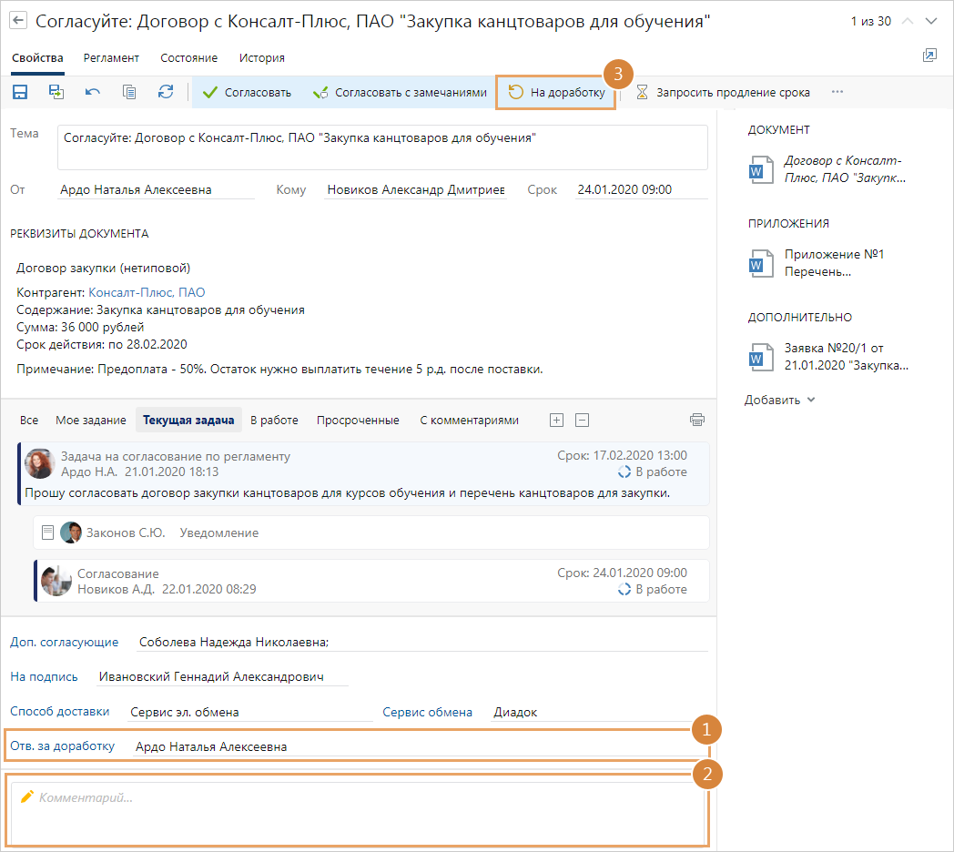Collapse all thread items with minus icon
The width and height of the screenshot is (954, 852).
tap(583, 420)
